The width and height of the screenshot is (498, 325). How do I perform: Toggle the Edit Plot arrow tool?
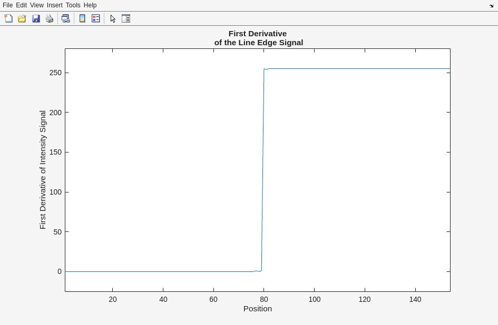113,18
